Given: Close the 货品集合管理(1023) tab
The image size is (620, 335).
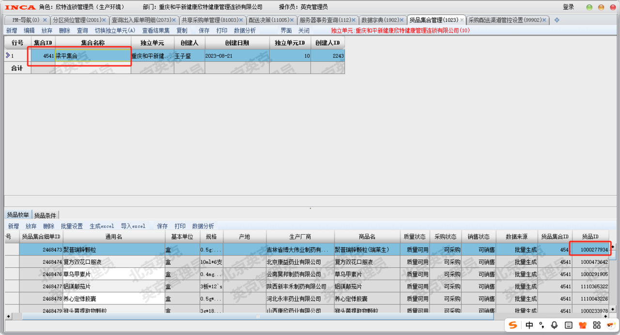Looking at the screenshot, I should click(462, 20).
